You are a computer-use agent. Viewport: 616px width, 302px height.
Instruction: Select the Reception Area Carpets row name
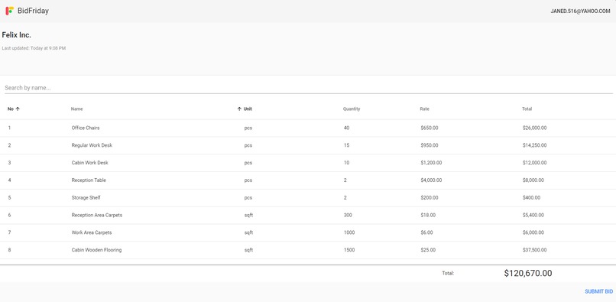coord(97,215)
